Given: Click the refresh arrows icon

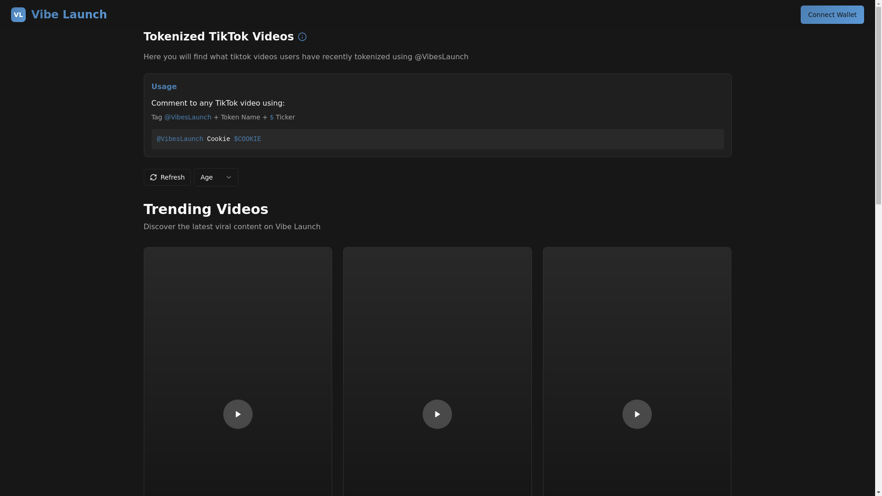Looking at the screenshot, I should pyautogui.click(x=153, y=177).
